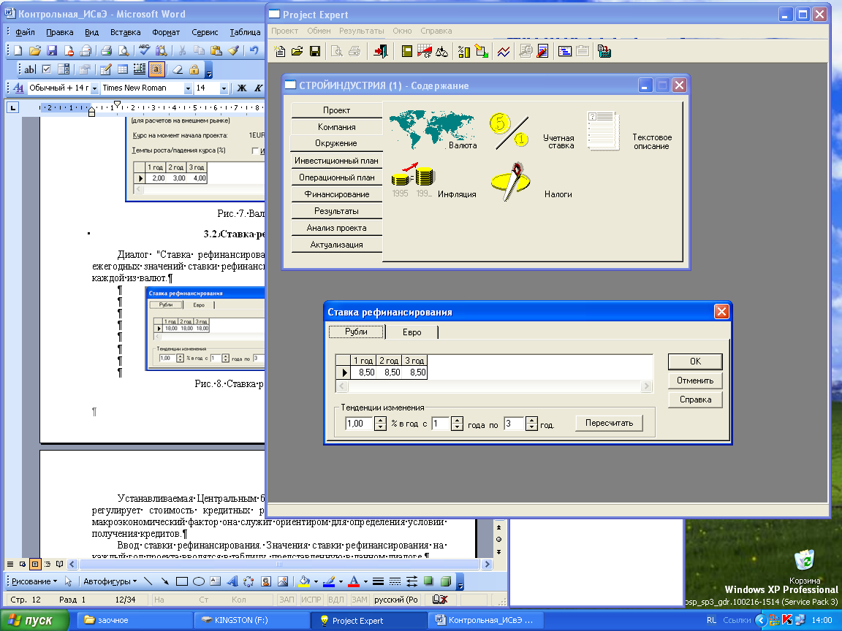Toggle Bold (Ж) formatting in Word
Viewport: 842px width, 631px height.
[242, 88]
